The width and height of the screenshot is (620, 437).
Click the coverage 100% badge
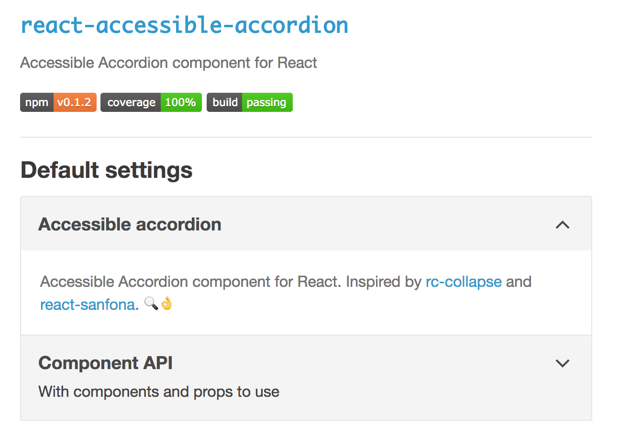pyautogui.click(x=151, y=102)
